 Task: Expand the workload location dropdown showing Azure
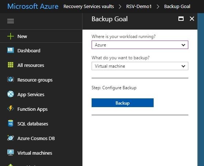[140, 45]
